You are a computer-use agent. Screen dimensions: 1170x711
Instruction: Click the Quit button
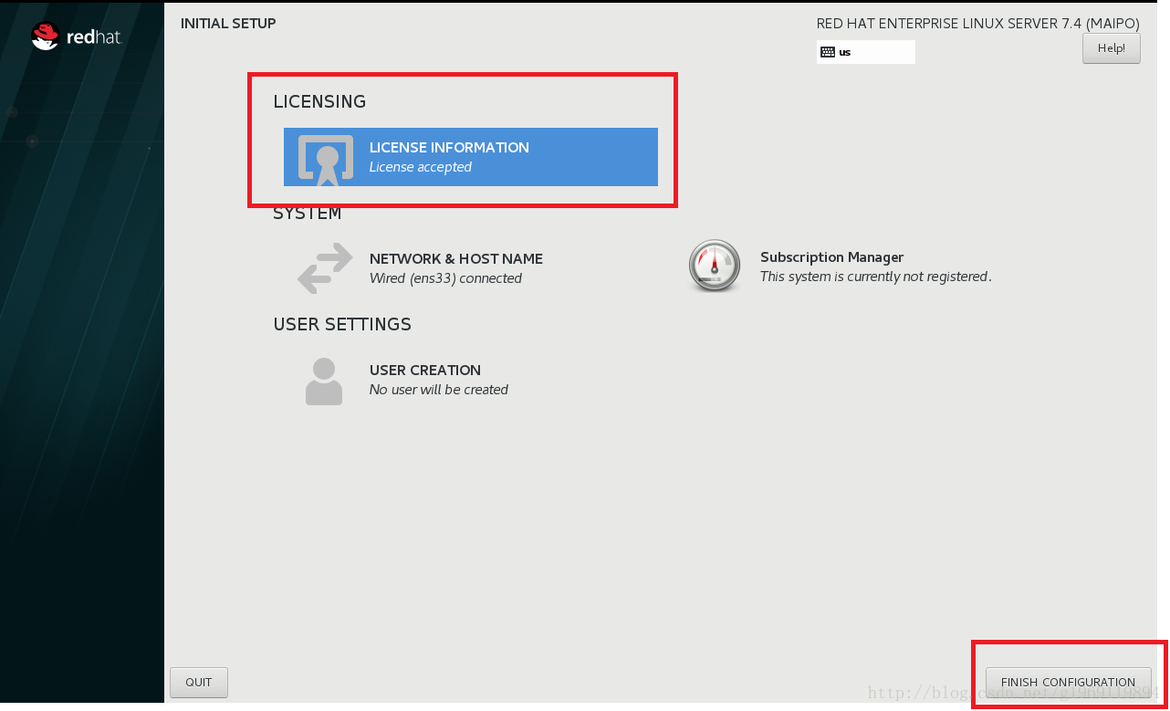coord(198,682)
